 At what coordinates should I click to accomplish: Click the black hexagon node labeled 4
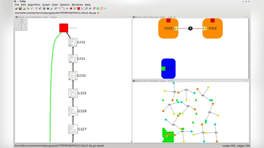190,29
